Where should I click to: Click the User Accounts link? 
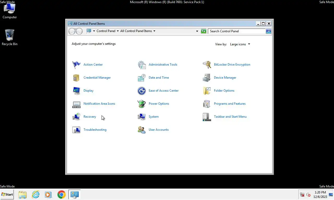[x=159, y=130]
